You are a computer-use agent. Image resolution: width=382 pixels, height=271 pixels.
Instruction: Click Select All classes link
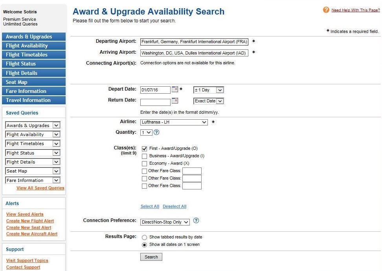[x=150, y=206]
